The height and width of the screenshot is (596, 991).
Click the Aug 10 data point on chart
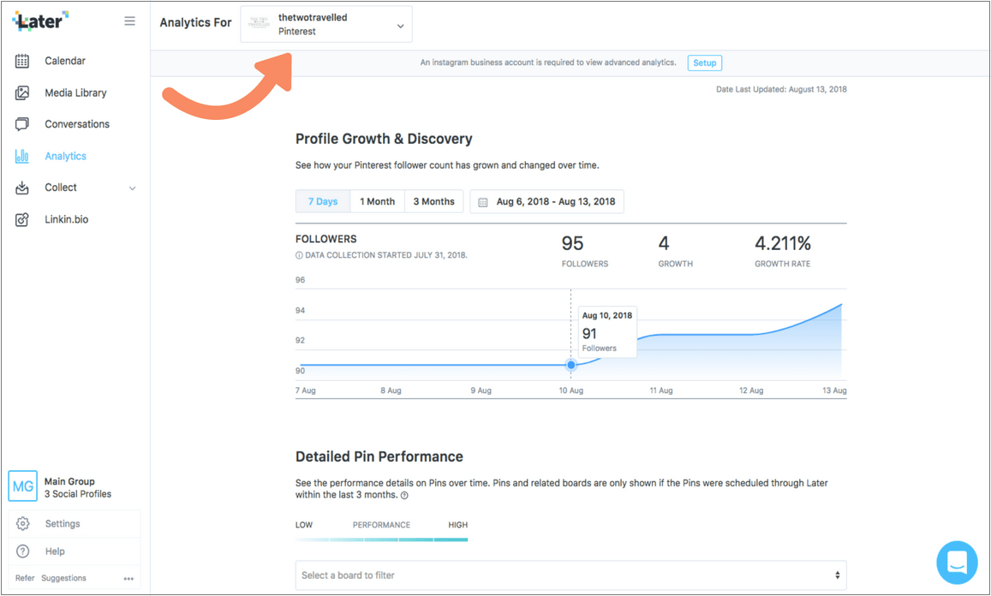pos(571,365)
